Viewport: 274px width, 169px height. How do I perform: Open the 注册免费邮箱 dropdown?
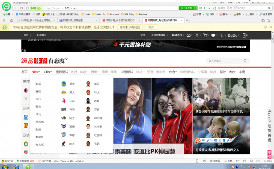160,35
